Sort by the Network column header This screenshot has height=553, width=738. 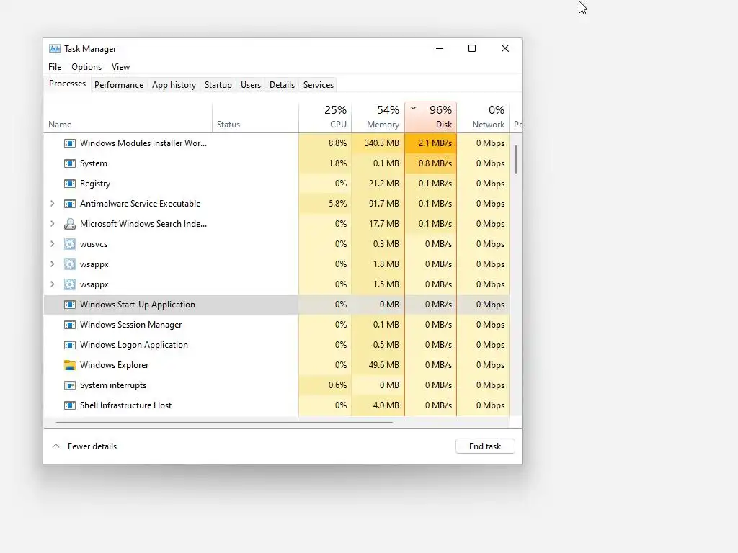click(x=484, y=117)
